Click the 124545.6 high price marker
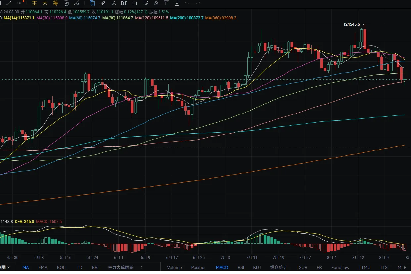Image resolution: width=411 pixels, height=274 pixels. (351, 24)
